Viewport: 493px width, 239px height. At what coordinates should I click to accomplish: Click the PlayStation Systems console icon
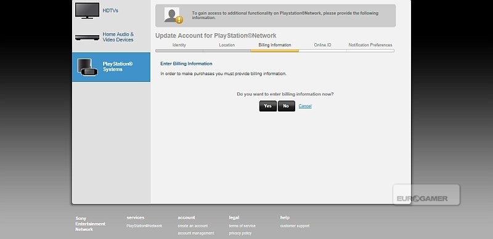(88, 67)
